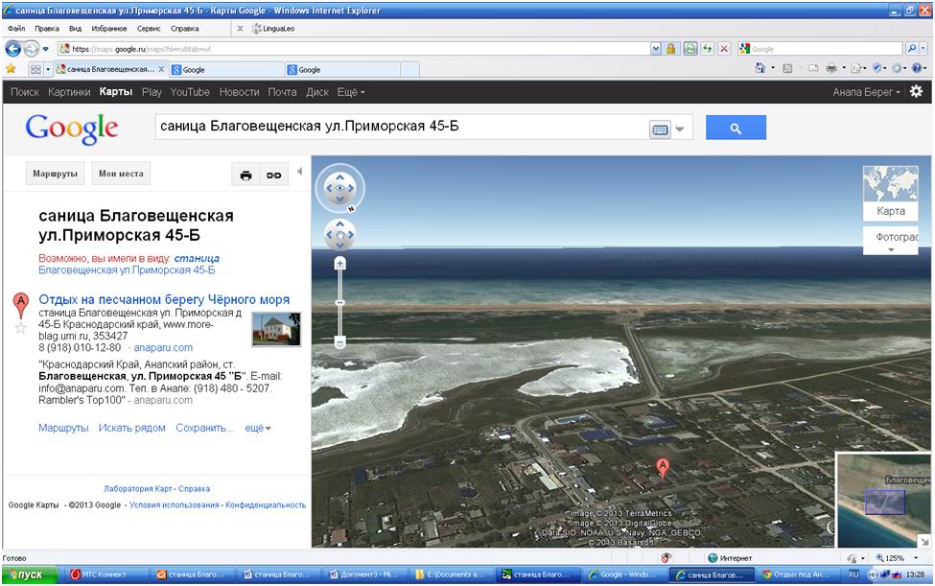Click the blue maps search button
Viewport: 935px width, 586px height.
pos(736,128)
